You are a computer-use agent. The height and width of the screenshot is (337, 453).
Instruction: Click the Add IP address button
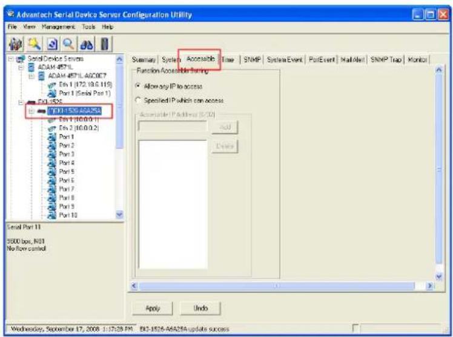pos(225,127)
